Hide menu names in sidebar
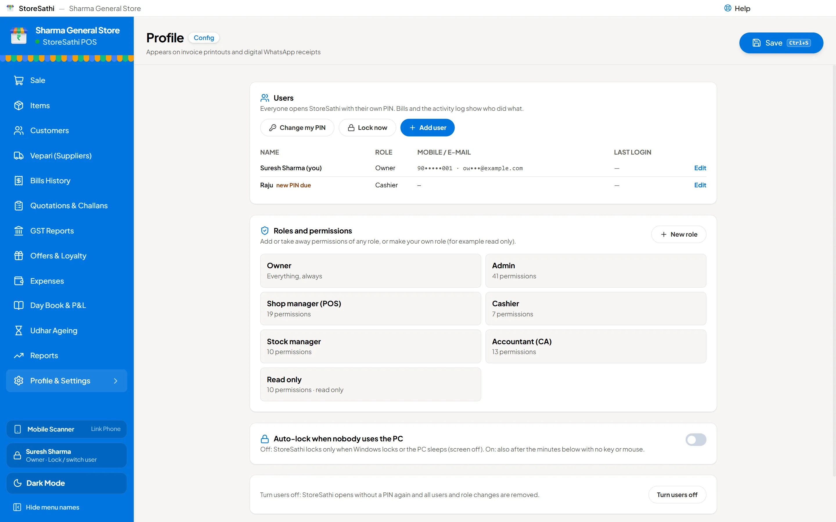The width and height of the screenshot is (836, 522). pyautogui.click(x=46, y=507)
